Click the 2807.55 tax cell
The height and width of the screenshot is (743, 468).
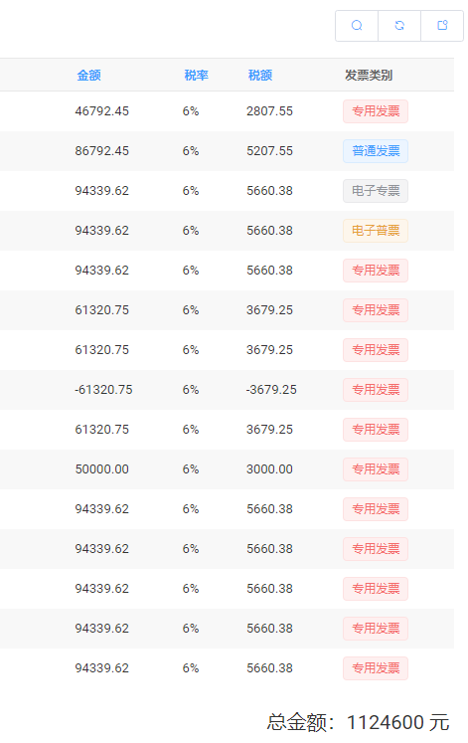click(x=269, y=110)
